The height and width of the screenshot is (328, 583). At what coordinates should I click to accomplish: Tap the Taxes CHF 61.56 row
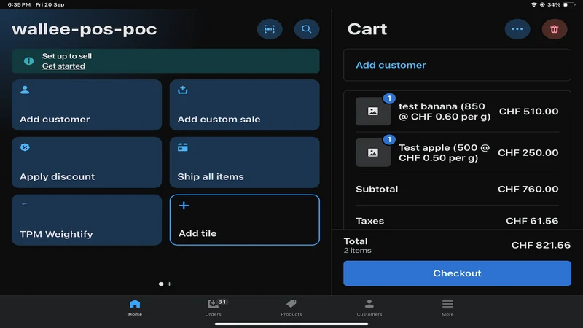pos(457,221)
